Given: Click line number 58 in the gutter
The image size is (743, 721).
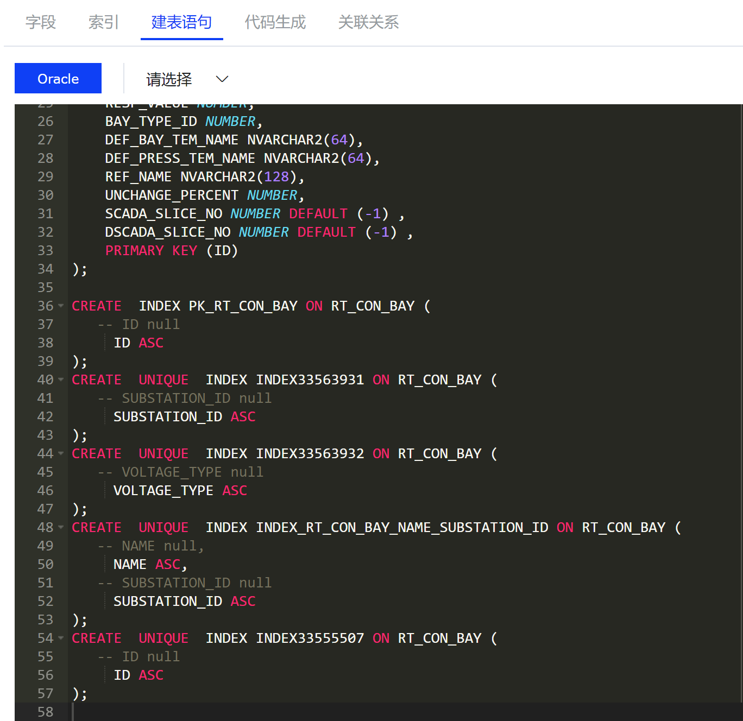Looking at the screenshot, I should 46,712.
